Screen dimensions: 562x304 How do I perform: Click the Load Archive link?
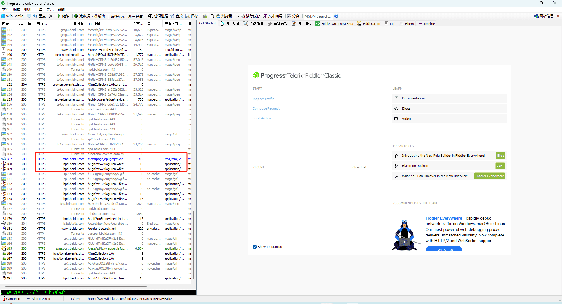[x=262, y=118]
